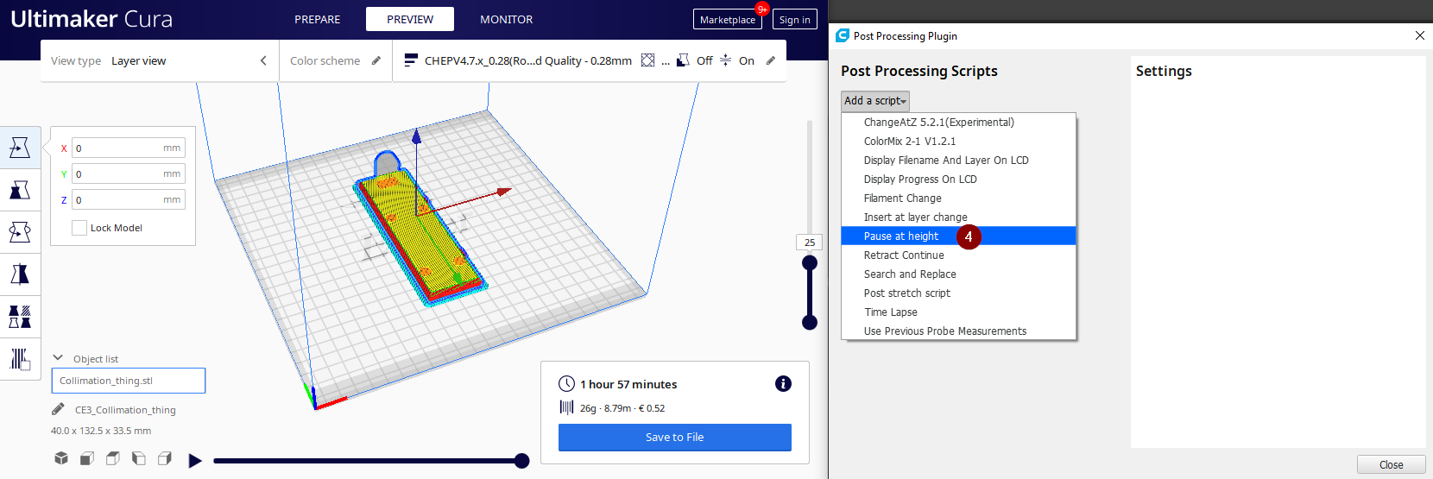Choose Display Progress On LCD script

(x=959, y=180)
